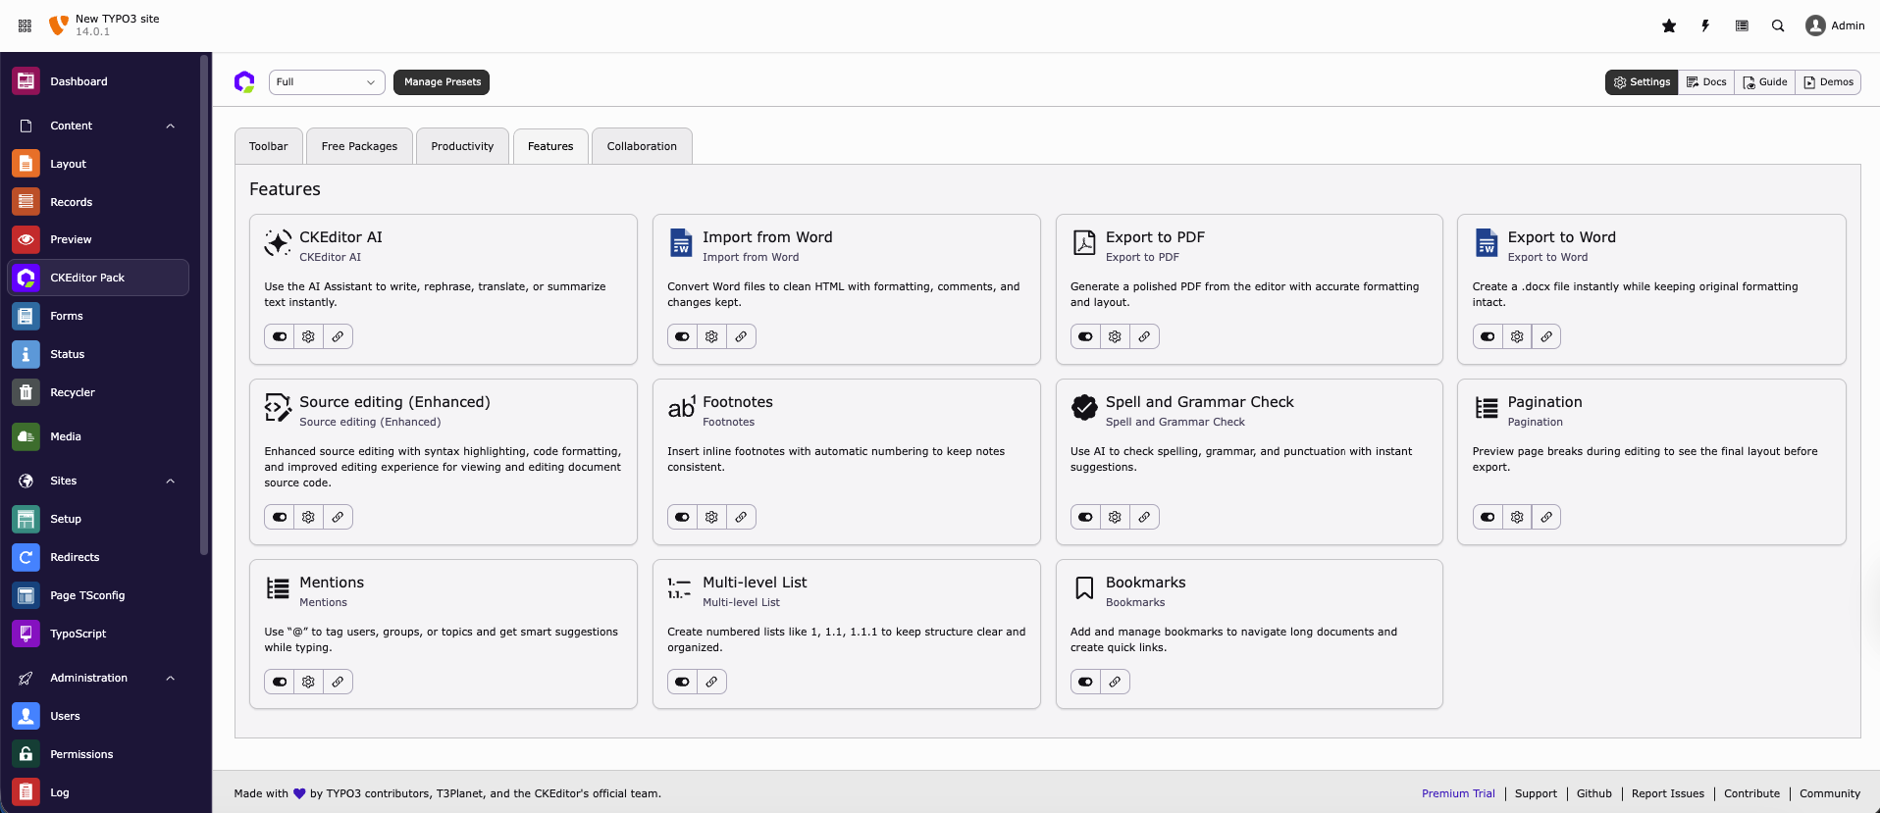
Task: Open the Recycler module in sidebar
Action: pyautogui.click(x=73, y=392)
